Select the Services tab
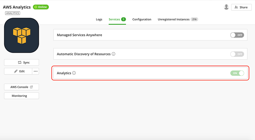The image size is (255, 140). click(117, 19)
